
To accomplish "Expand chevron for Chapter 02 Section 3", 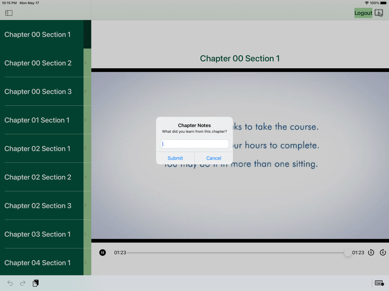I will pyautogui.click(x=85, y=206).
